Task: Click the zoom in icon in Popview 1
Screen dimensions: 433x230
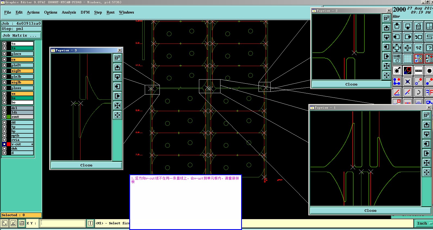Action: coord(426,163)
